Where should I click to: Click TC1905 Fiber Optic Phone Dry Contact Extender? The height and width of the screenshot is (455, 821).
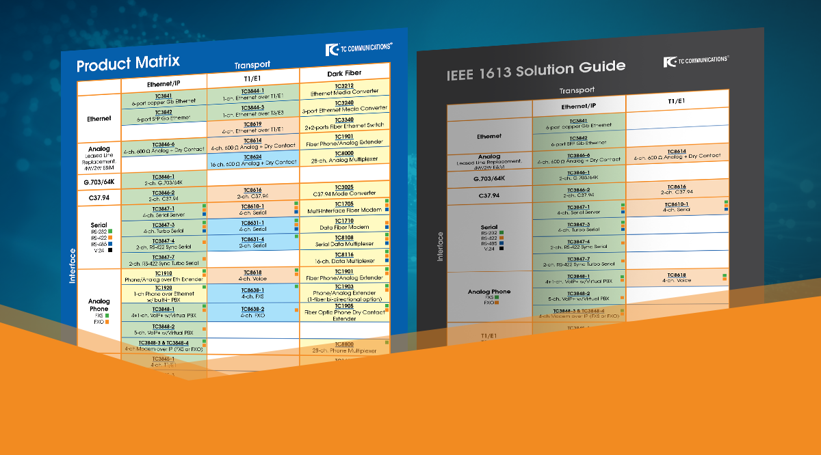pyautogui.click(x=344, y=312)
